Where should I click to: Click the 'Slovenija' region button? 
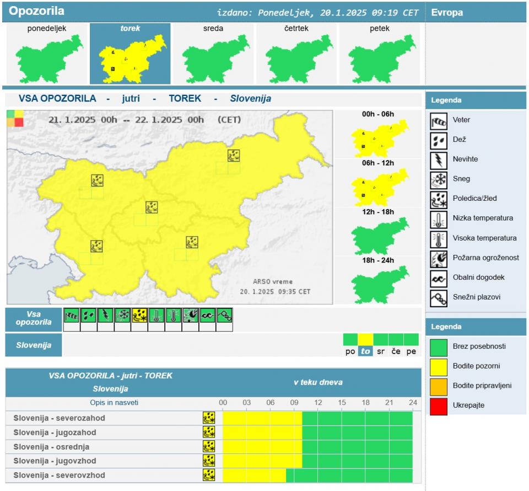coord(34,345)
